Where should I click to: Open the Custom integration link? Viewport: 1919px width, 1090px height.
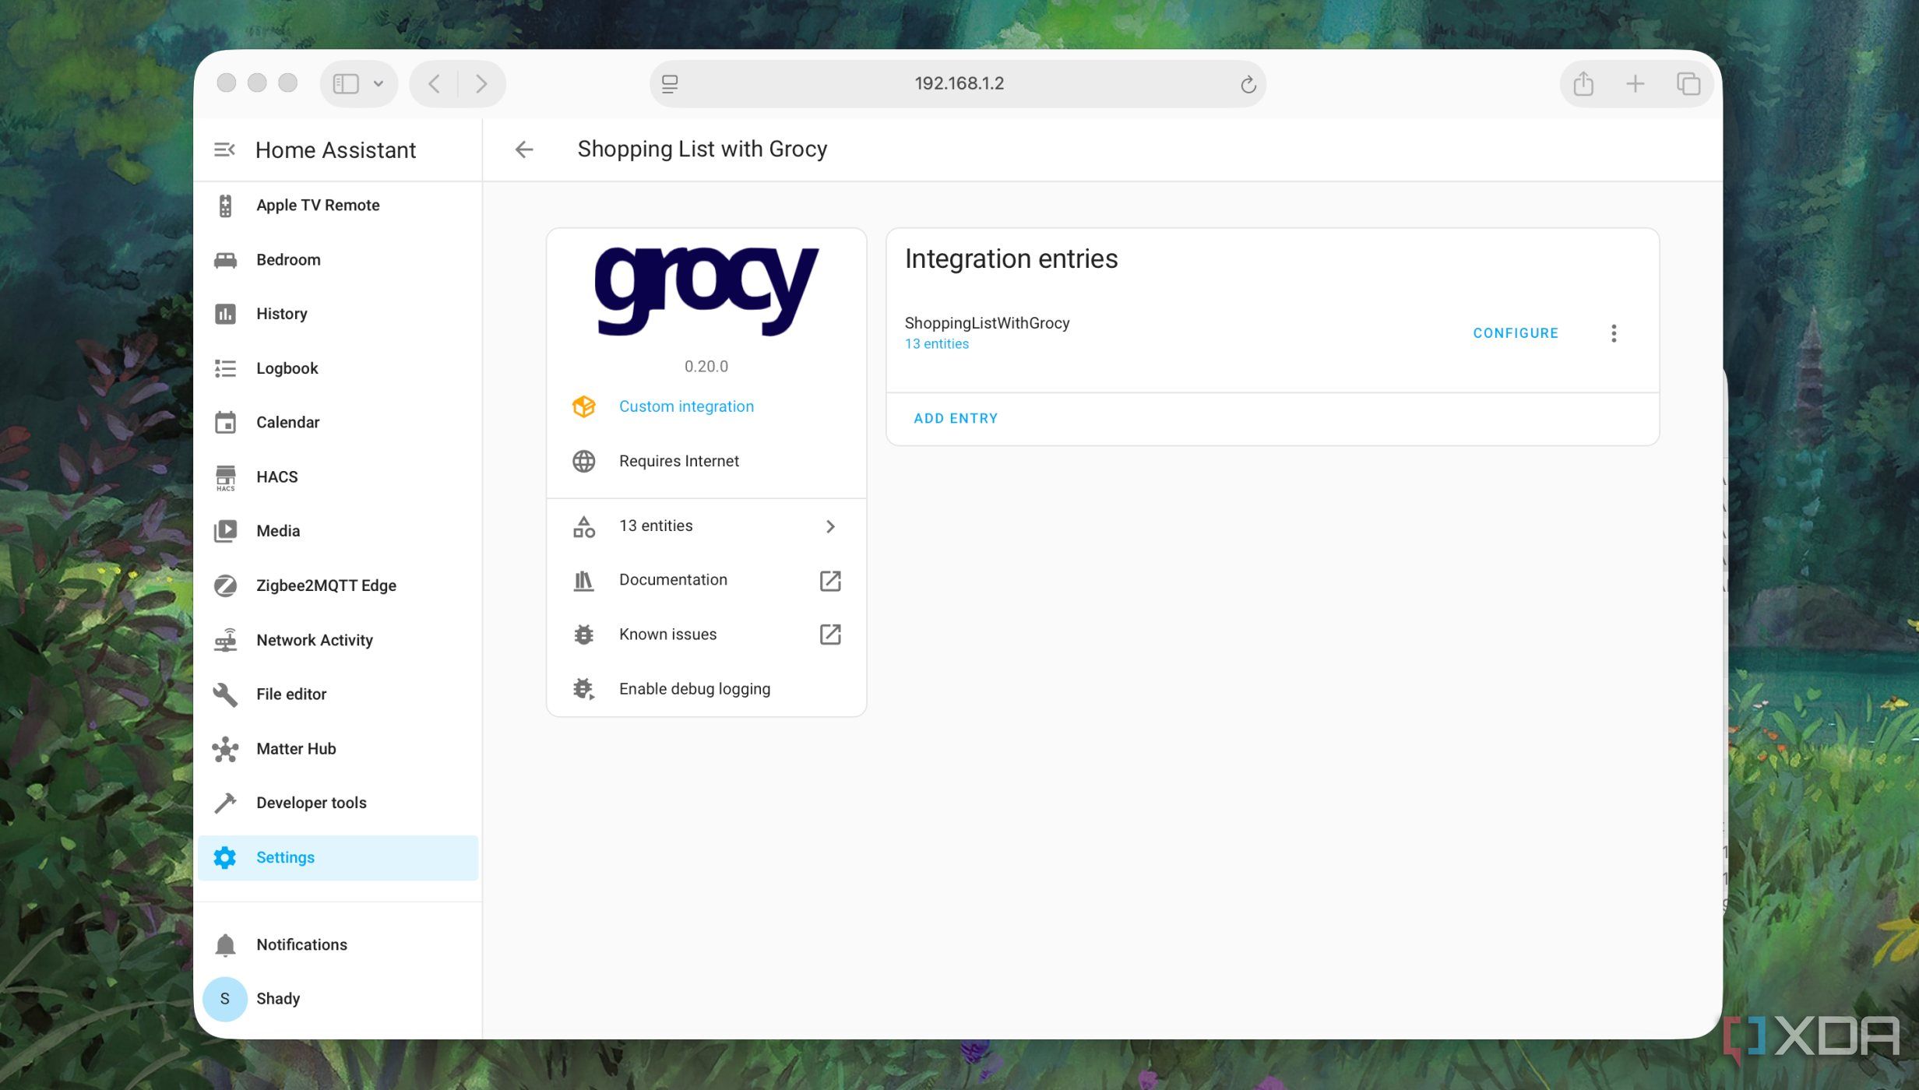tap(686, 406)
